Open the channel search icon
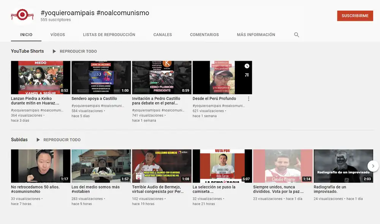Screen dimensions: 380x224 296,35
